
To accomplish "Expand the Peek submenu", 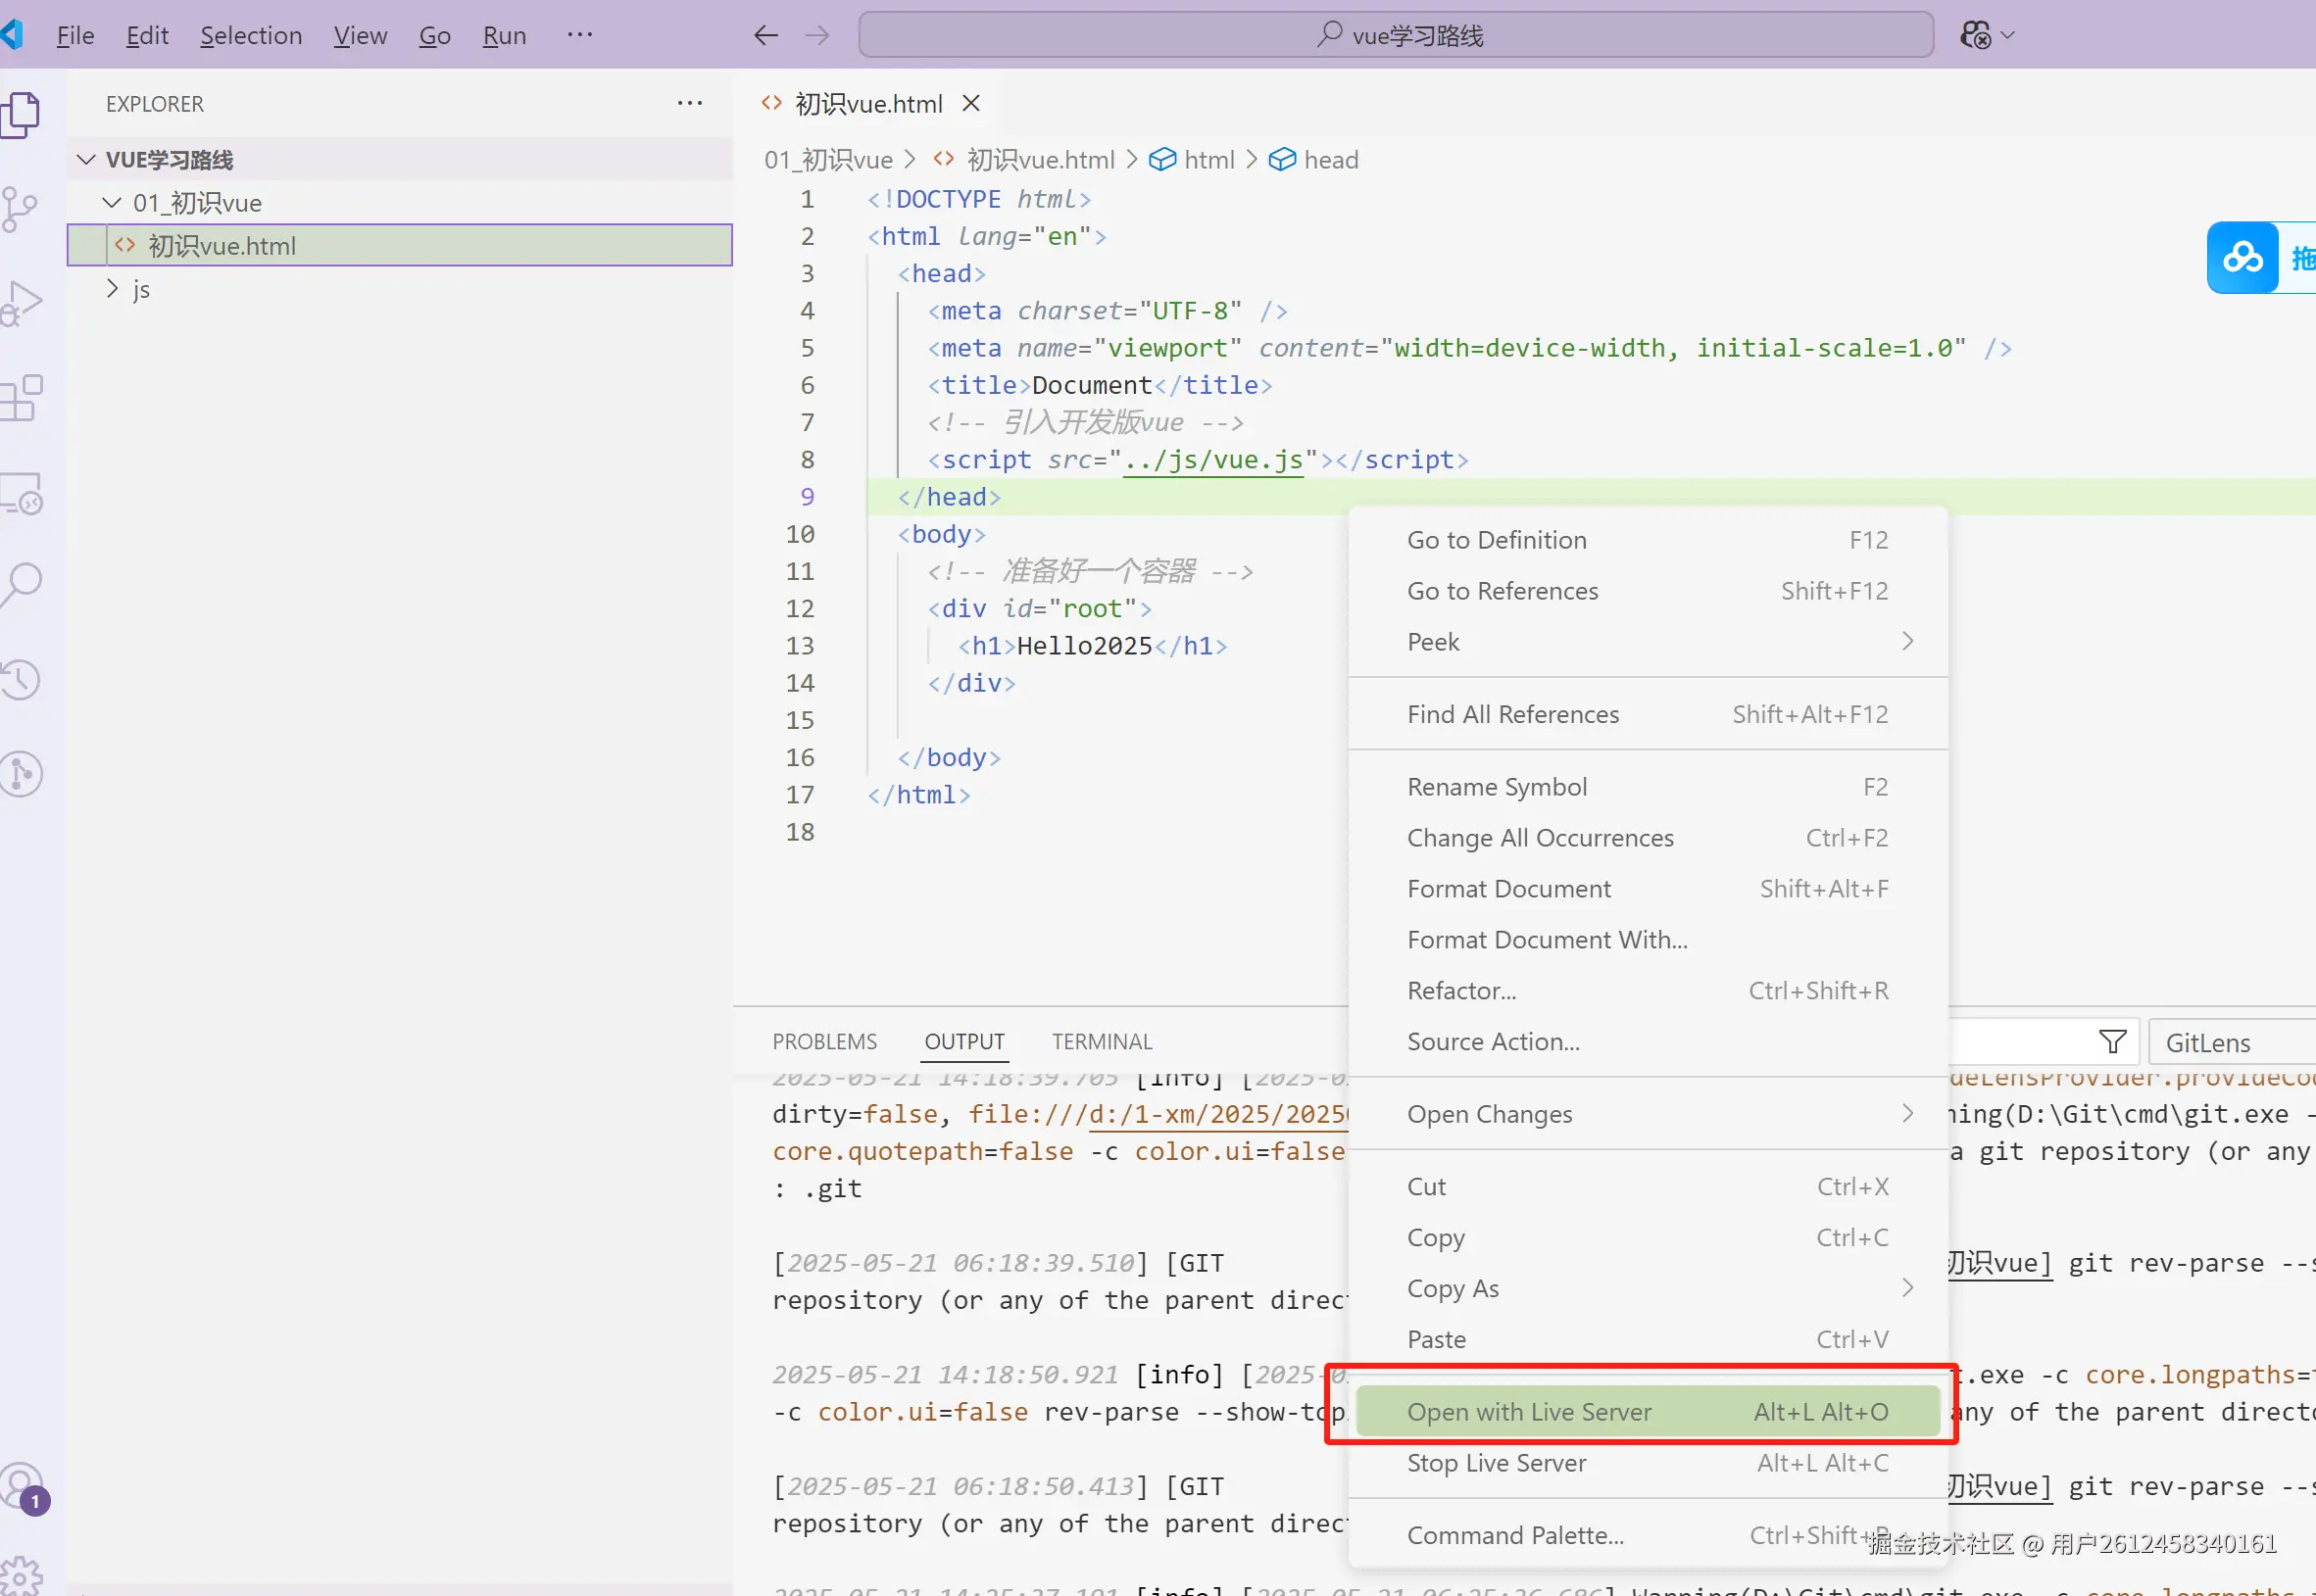I will pyautogui.click(x=1648, y=642).
